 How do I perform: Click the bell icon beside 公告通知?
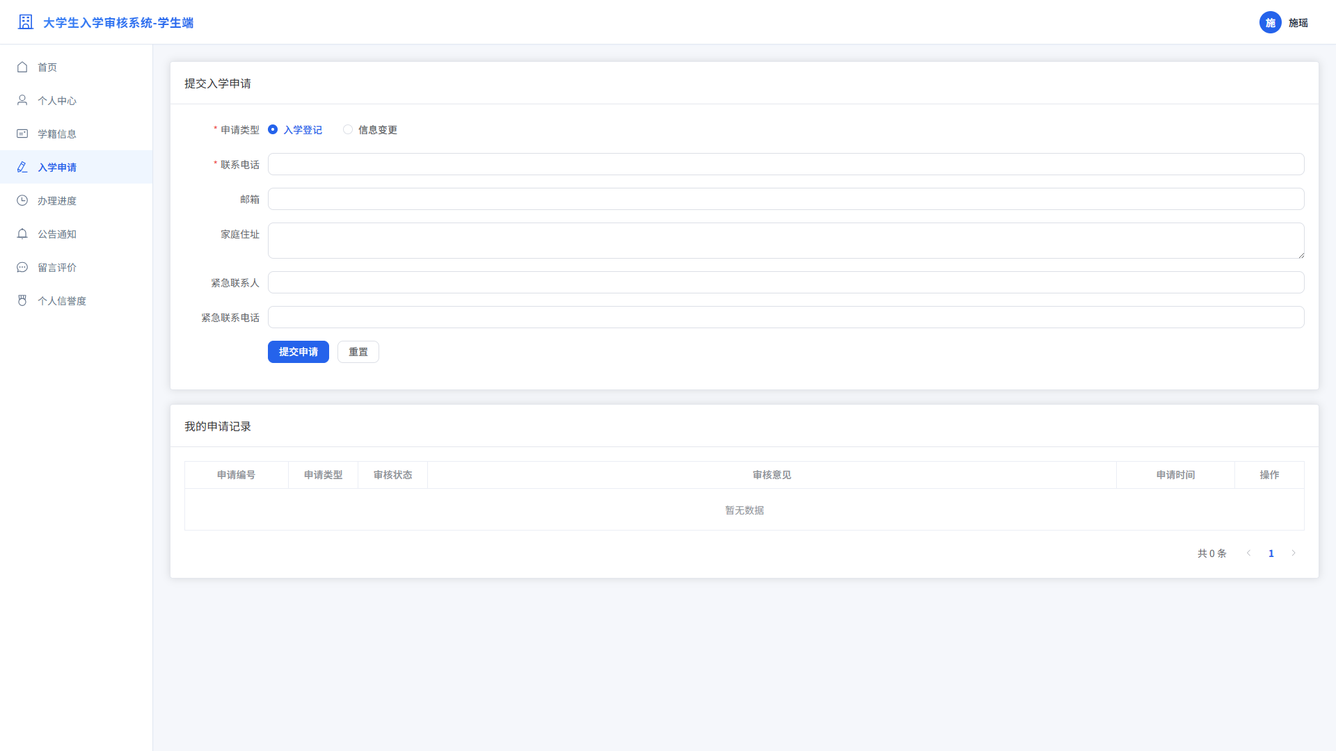(22, 234)
